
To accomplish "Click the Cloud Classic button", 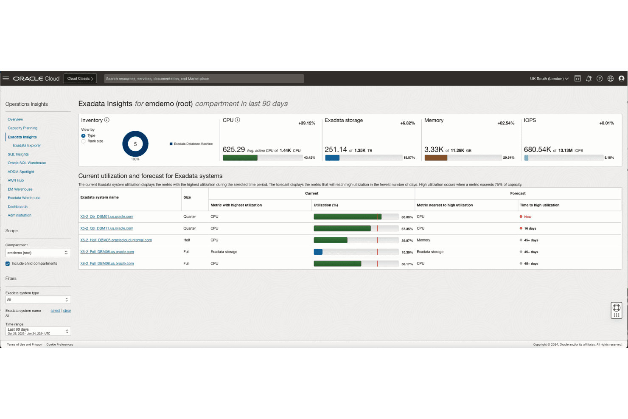I will [x=80, y=79].
